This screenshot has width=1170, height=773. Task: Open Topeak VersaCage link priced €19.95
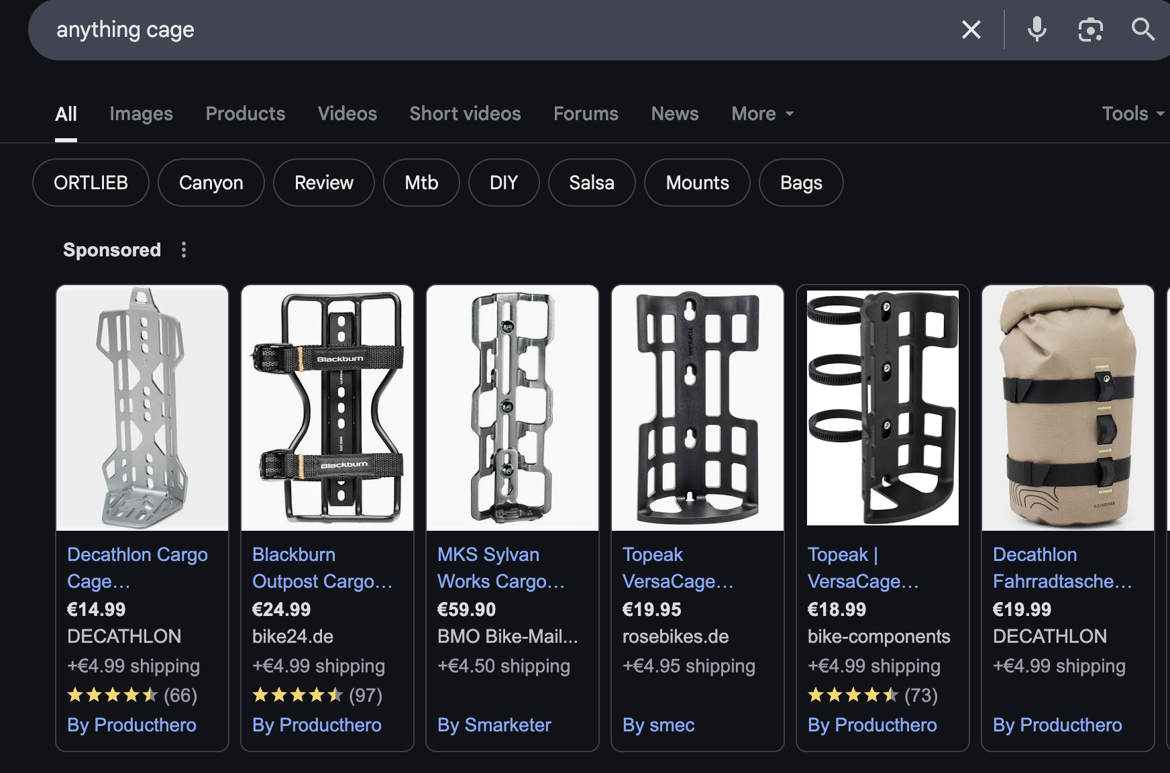coord(678,568)
